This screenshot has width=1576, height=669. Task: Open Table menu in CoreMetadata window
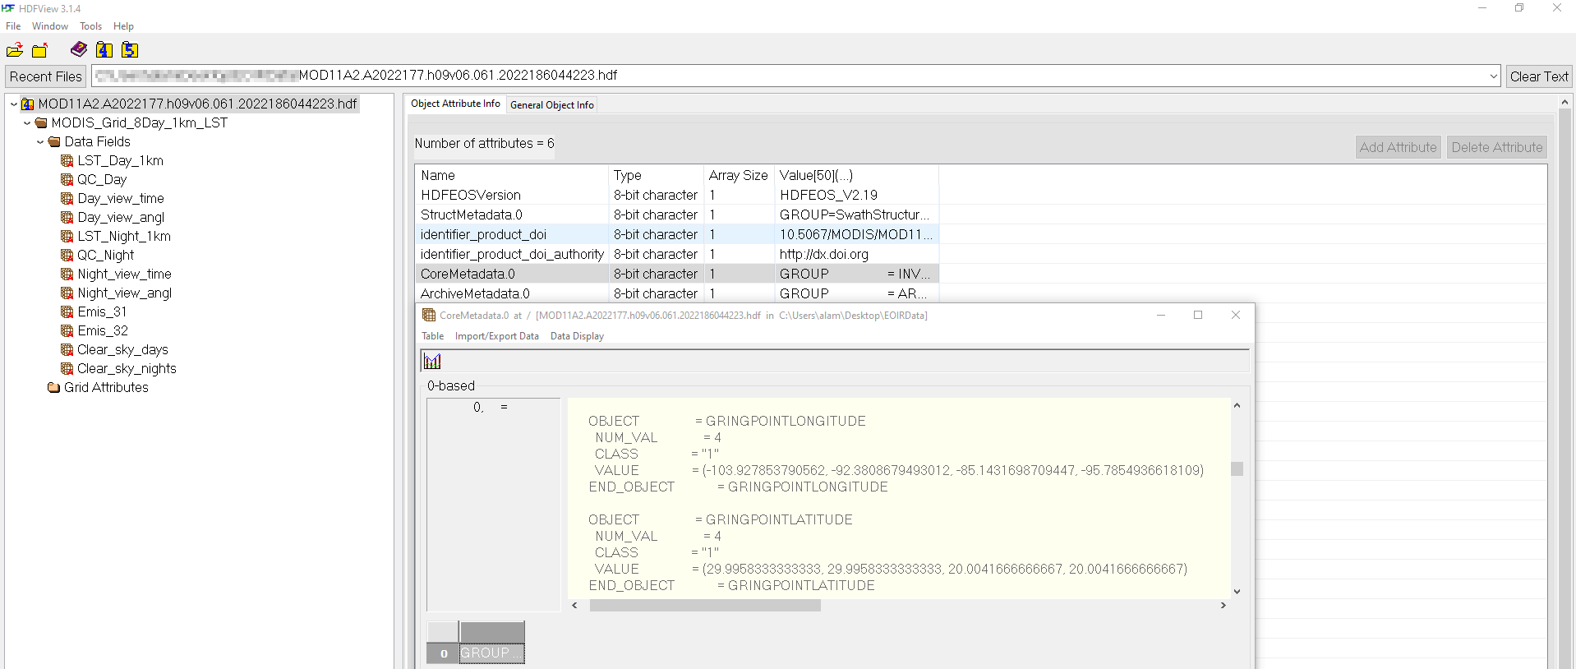432,336
